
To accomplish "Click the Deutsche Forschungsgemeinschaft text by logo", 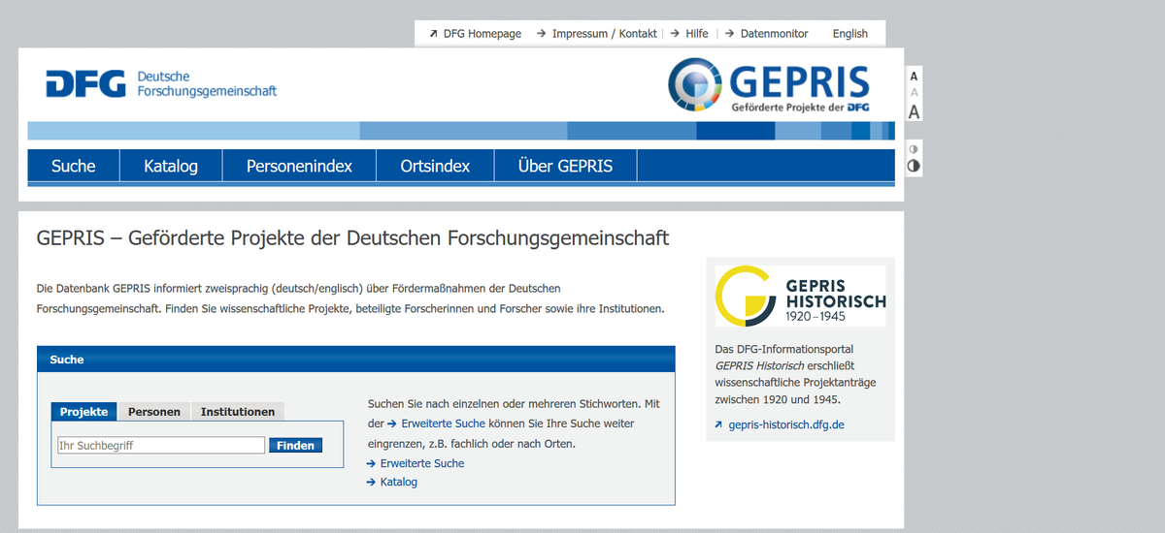I will 207,83.
